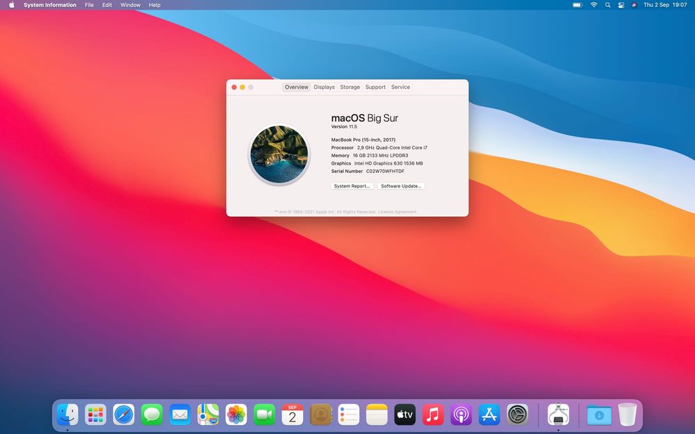Open the Wi-Fi menu bar icon

click(594, 5)
